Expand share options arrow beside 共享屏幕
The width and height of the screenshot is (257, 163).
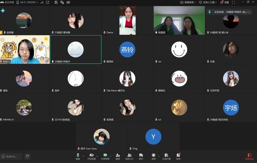pyautogui.click(x=110, y=156)
